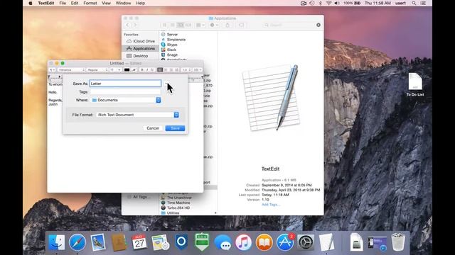Select the To Do List desktop file
The image size is (455, 255).
pos(415,84)
